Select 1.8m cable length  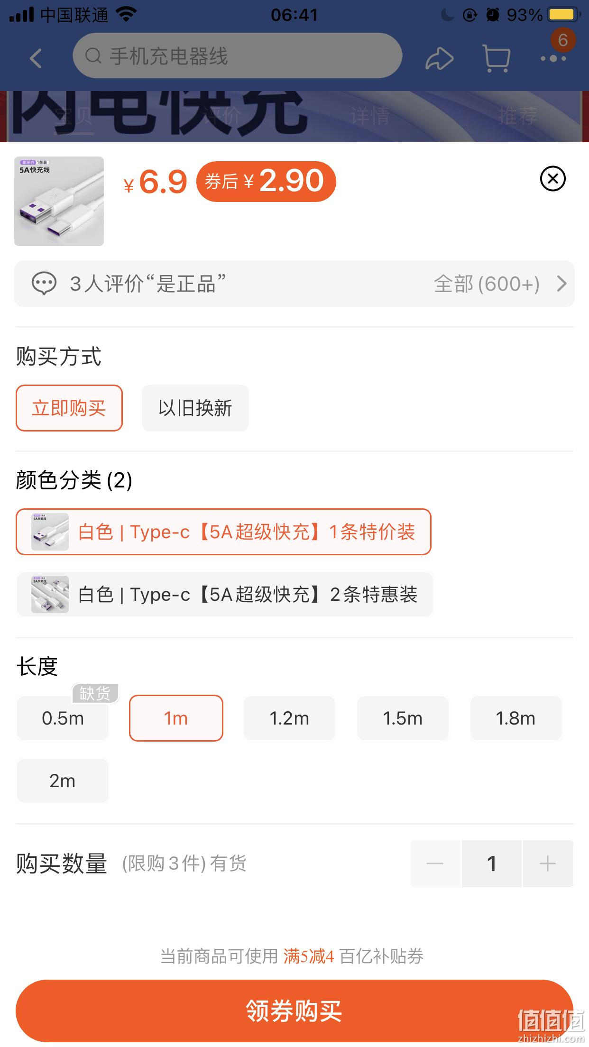(x=516, y=718)
